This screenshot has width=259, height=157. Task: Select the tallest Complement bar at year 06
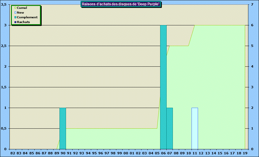163,87
